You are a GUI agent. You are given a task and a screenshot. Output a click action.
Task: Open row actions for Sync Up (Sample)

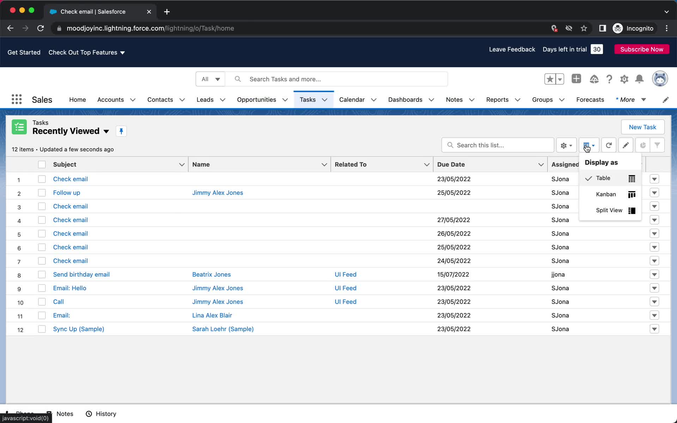click(x=654, y=329)
